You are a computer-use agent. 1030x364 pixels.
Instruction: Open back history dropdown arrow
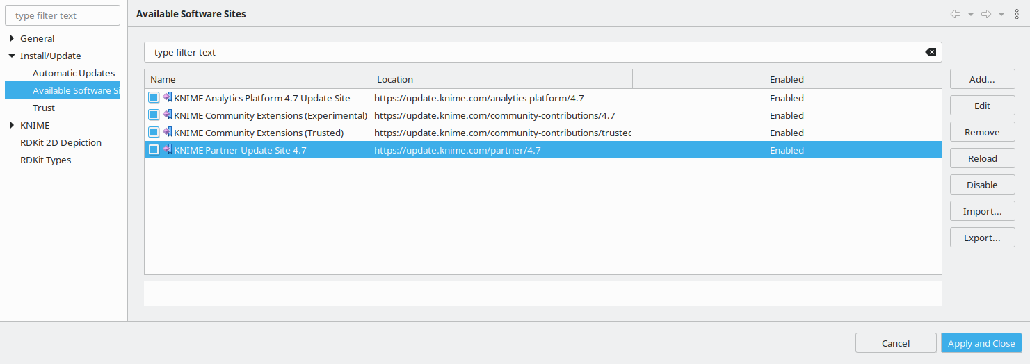(x=970, y=15)
